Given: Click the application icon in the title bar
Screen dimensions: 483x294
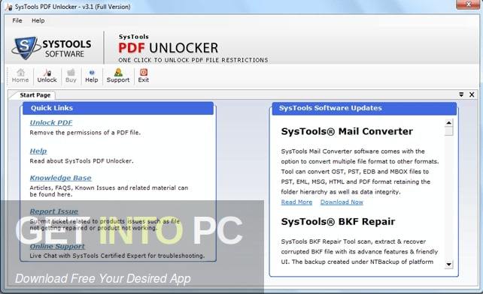Looking at the screenshot, I should [8, 7].
